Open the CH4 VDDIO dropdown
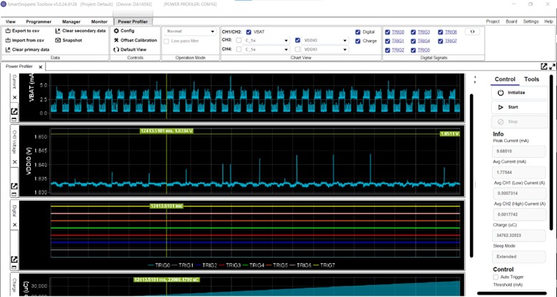 tap(325, 49)
